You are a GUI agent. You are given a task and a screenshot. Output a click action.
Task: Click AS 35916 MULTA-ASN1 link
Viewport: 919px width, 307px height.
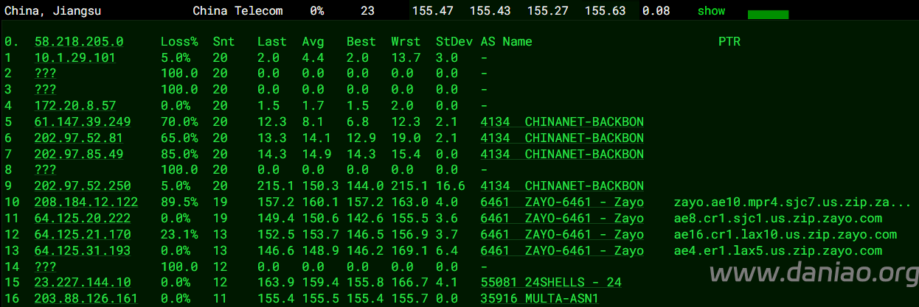[x=539, y=299]
